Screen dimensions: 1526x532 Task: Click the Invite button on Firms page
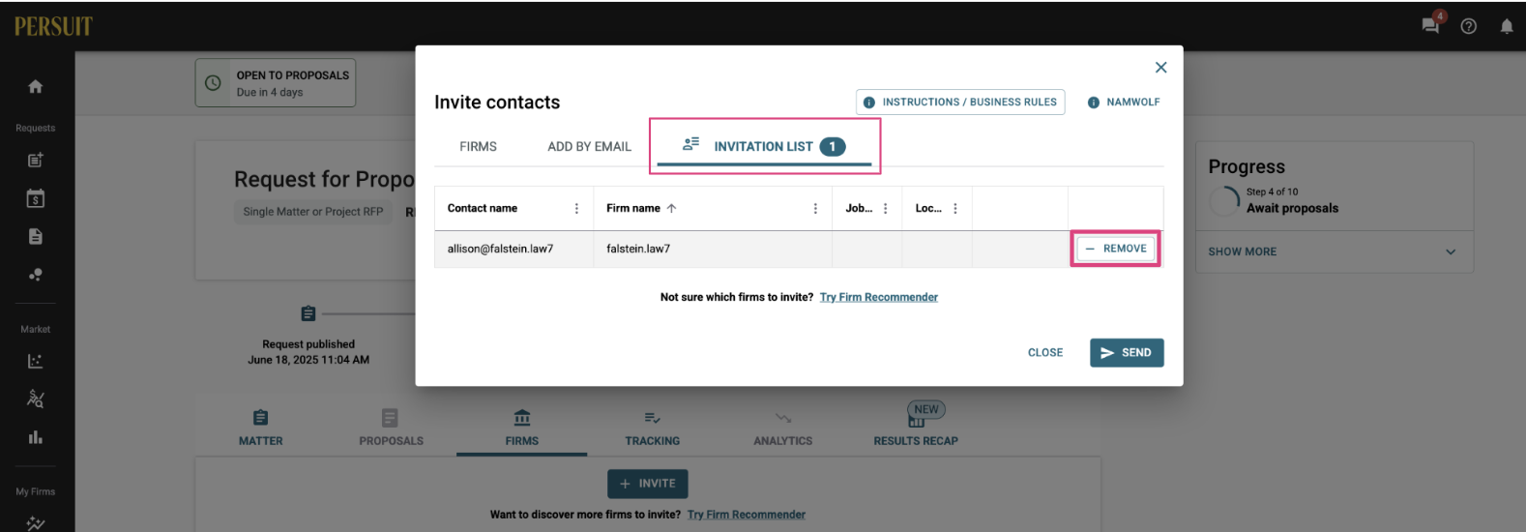coord(648,484)
